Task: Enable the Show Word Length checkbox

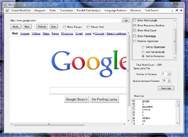Action: click(x=135, y=20)
